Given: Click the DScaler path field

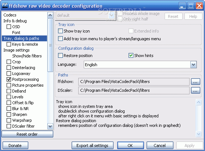Looking at the screenshot, I should click(x=134, y=91).
